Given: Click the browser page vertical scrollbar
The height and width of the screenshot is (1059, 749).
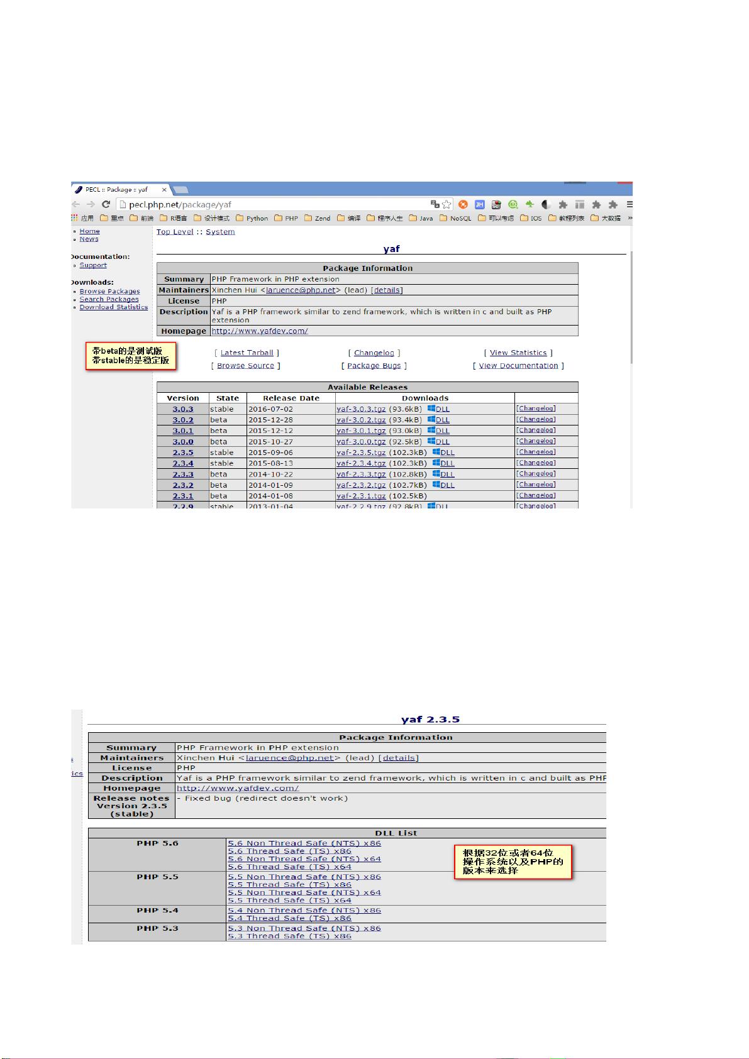Looking at the screenshot, I should (x=630, y=308).
